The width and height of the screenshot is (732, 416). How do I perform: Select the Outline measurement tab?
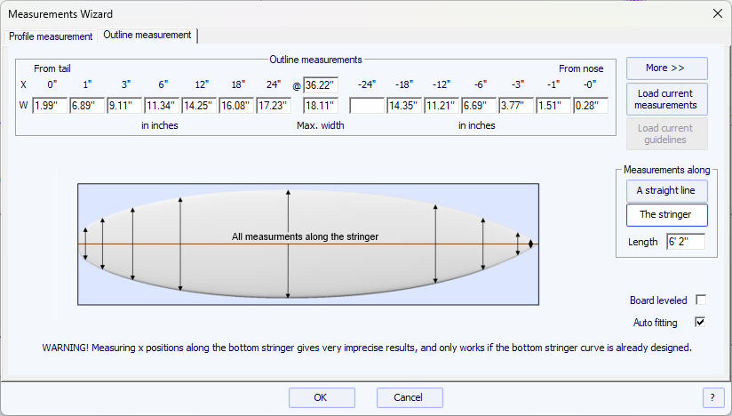click(x=147, y=36)
